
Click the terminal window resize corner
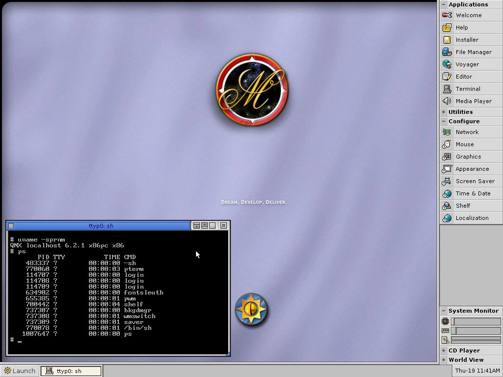pos(228,354)
